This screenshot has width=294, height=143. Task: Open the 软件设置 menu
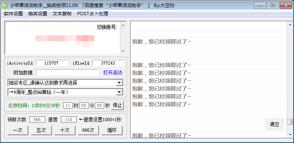coord(13,14)
